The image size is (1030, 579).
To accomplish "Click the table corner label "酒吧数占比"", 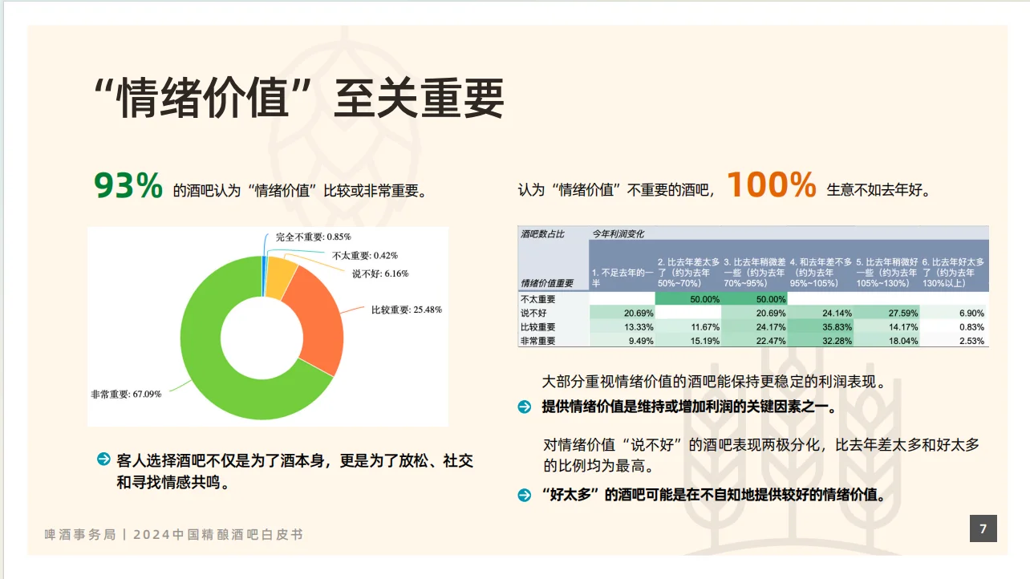I will click(543, 234).
